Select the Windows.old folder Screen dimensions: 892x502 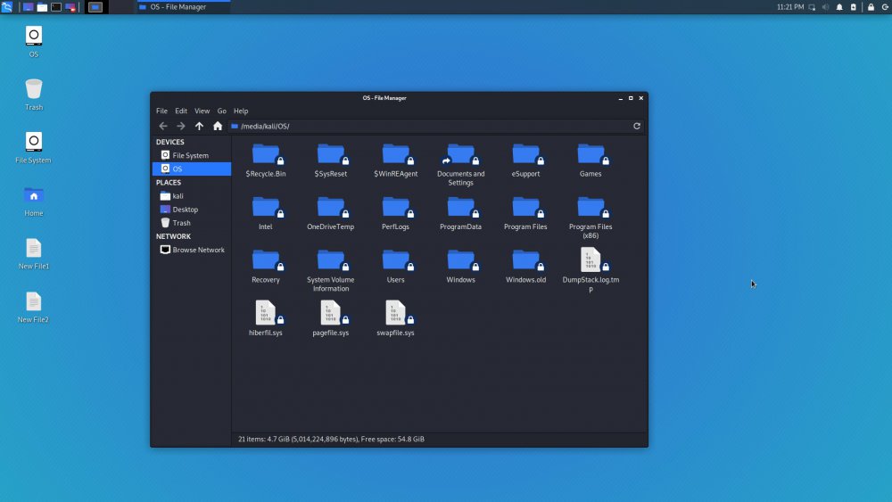click(525, 260)
